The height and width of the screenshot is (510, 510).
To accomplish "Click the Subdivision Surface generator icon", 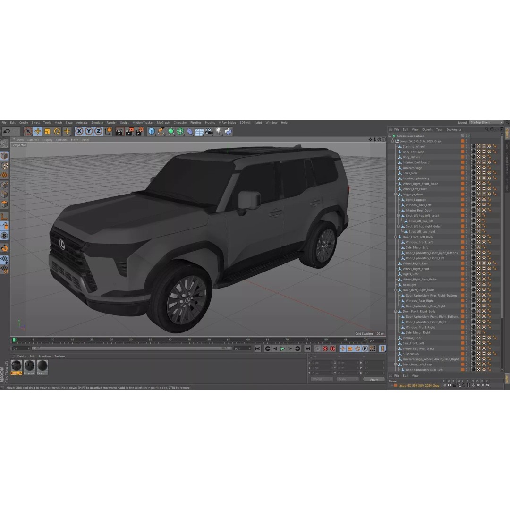I will [x=171, y=131].
